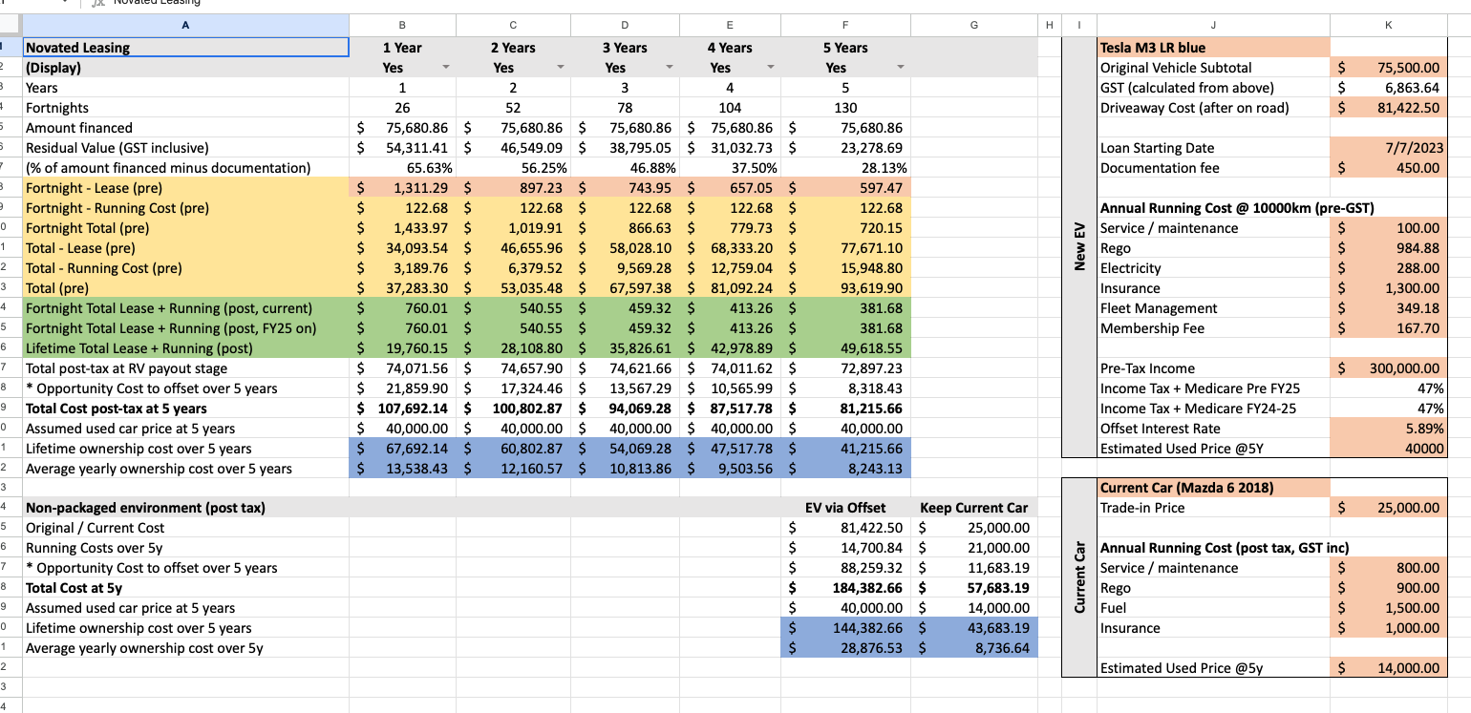Select column G header
This screenshot has height=713, width=1471.
click(973, 26)
